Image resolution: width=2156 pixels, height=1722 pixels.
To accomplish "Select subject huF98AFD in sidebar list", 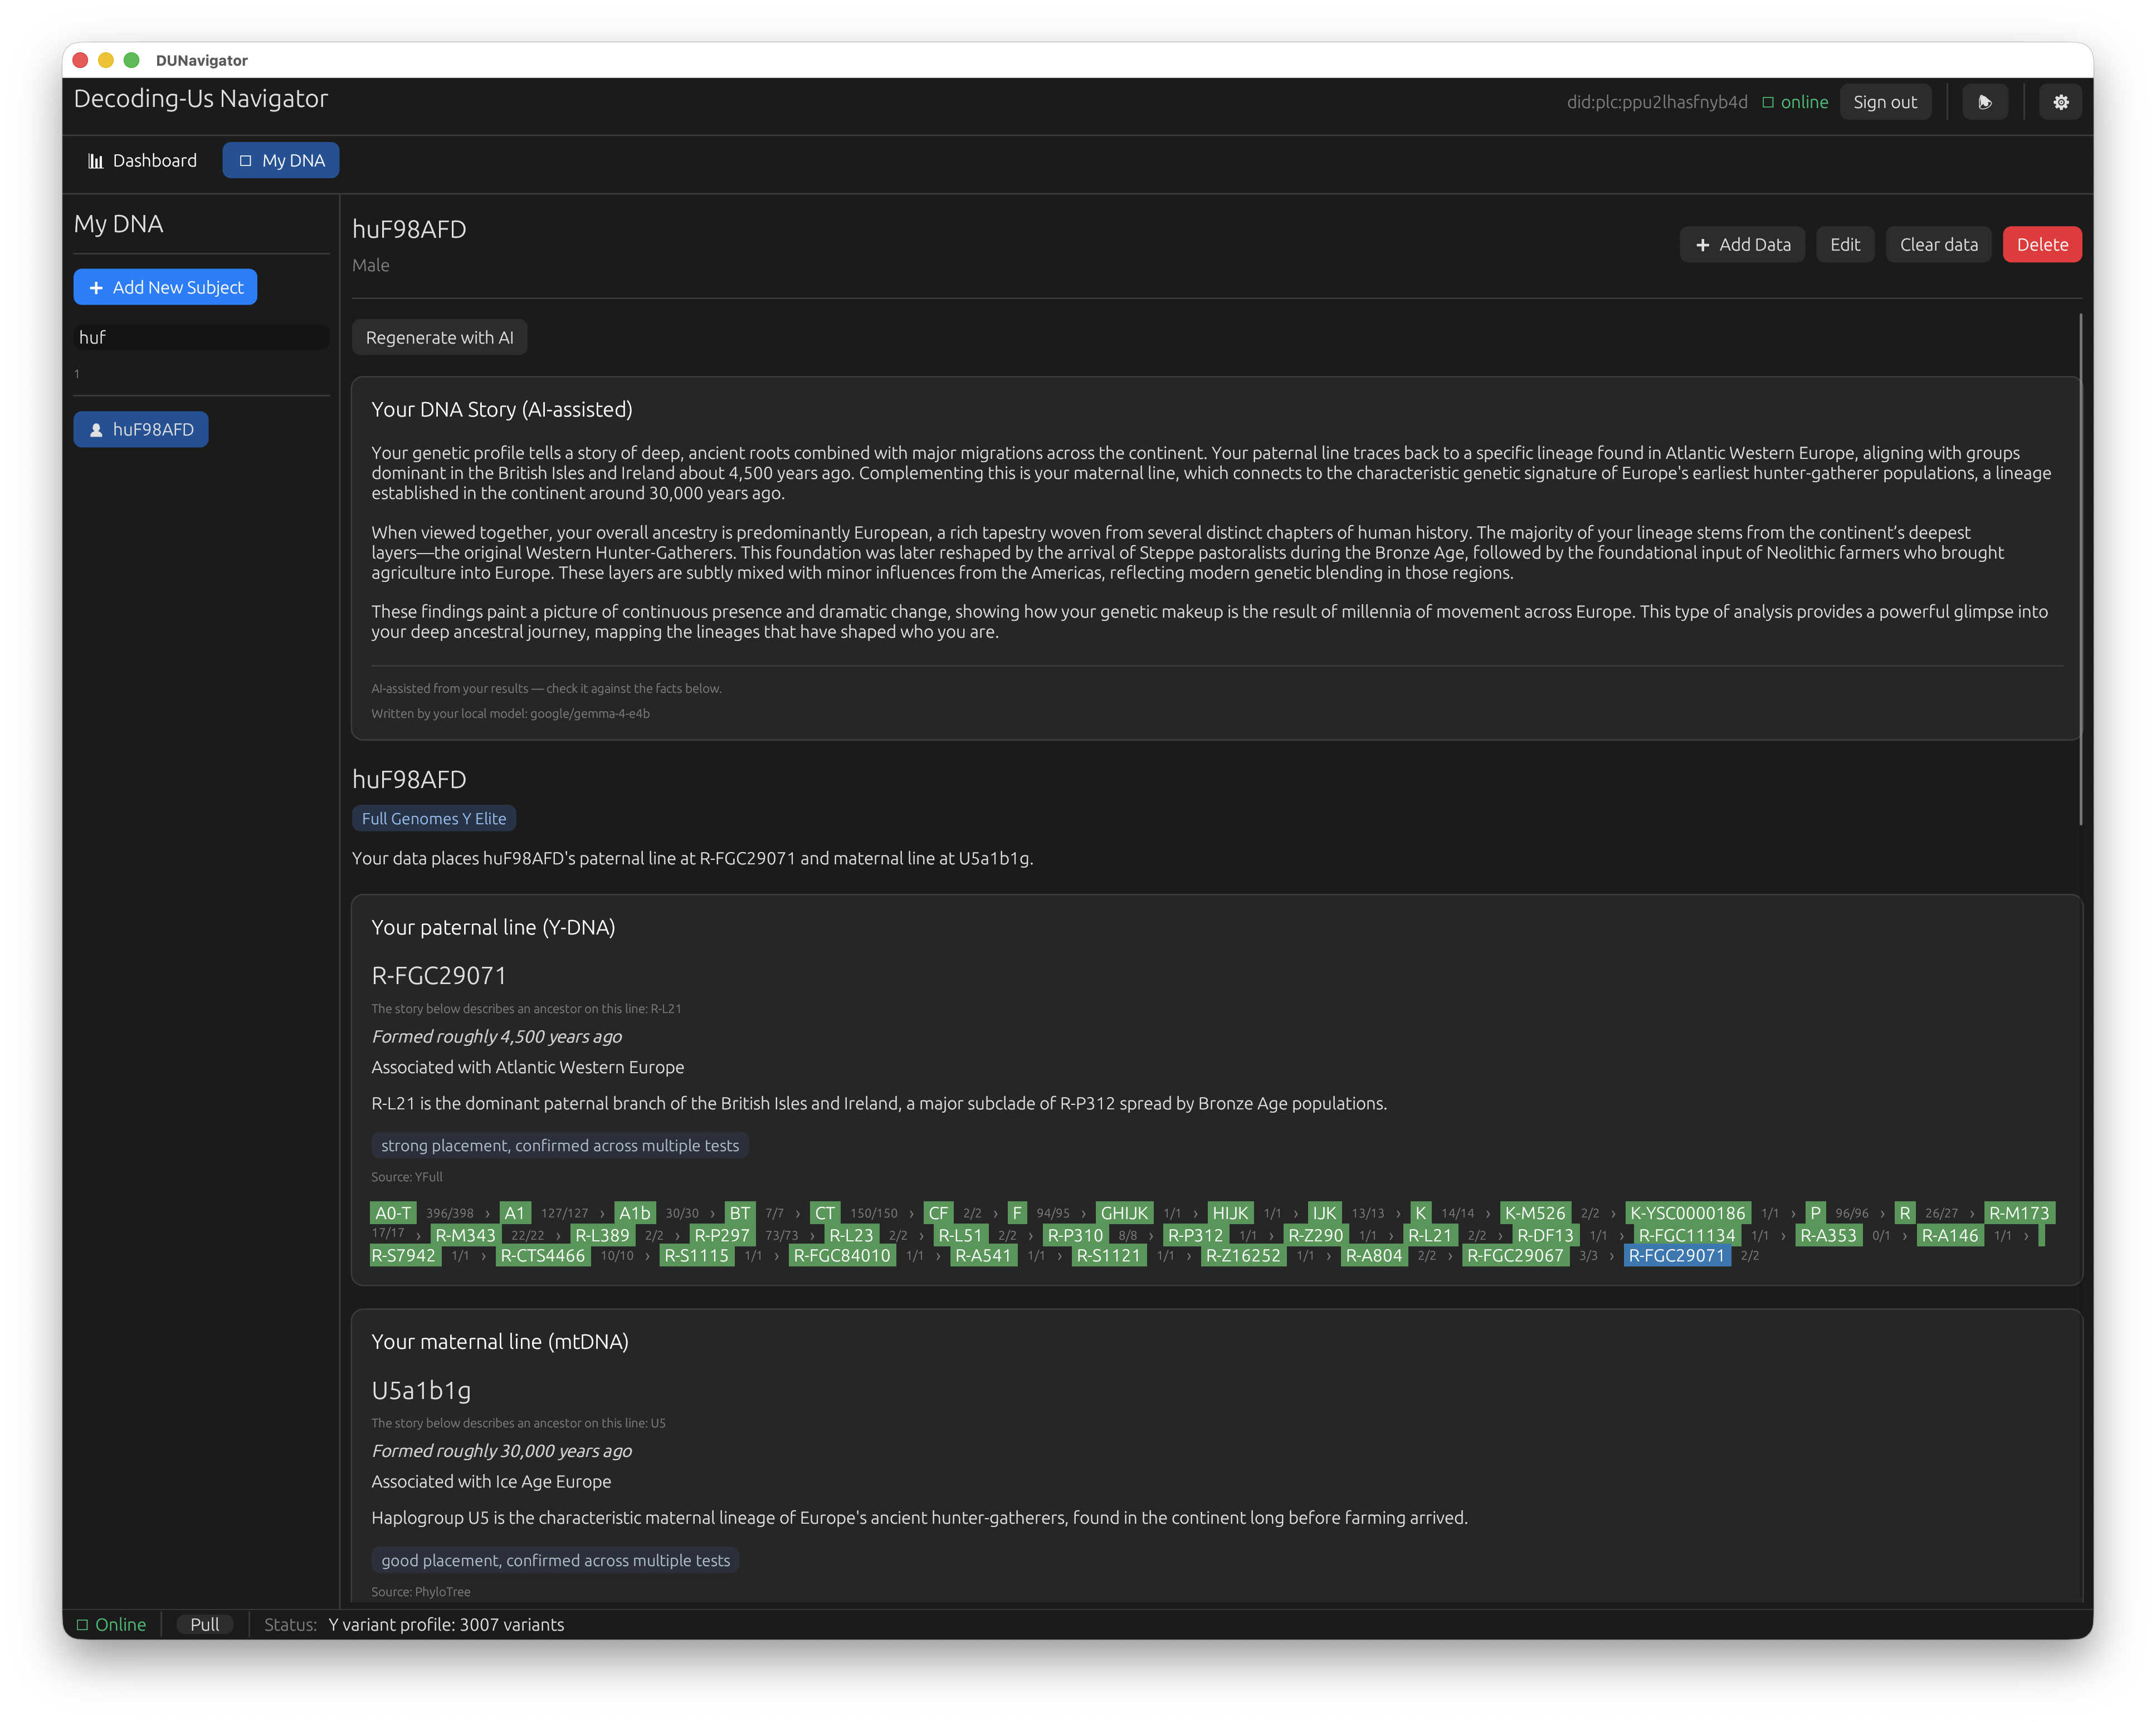I will pyautogui.click(x=141, y=430).
